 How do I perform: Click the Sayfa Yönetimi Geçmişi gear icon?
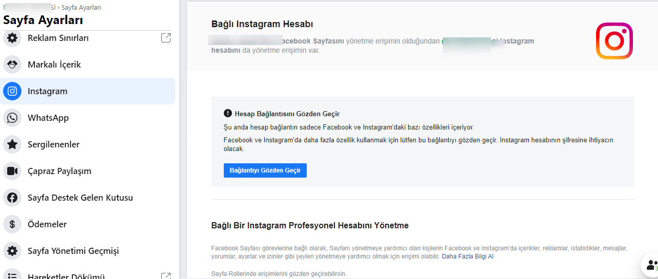click(x=12, y=251)
